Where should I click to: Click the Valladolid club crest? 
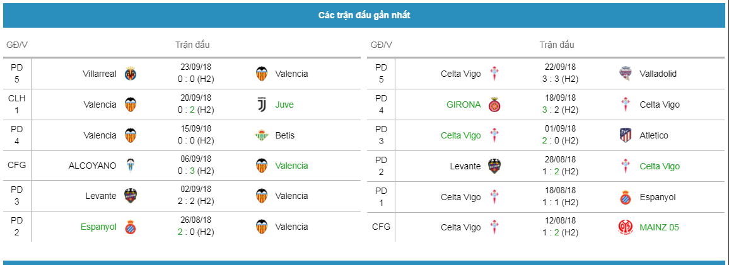(626, 74)
